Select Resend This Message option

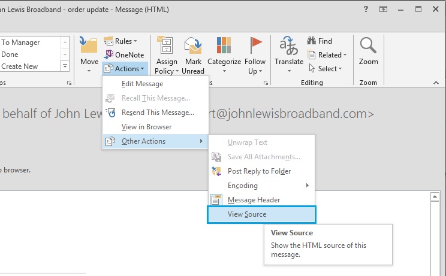(x=157, y=113)
